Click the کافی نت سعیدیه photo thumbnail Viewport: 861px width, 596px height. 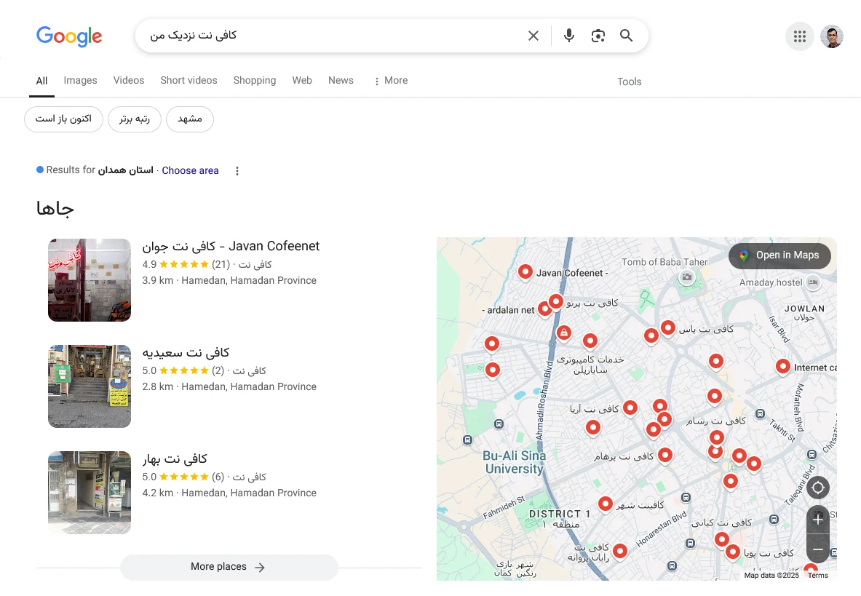(90, 386)
